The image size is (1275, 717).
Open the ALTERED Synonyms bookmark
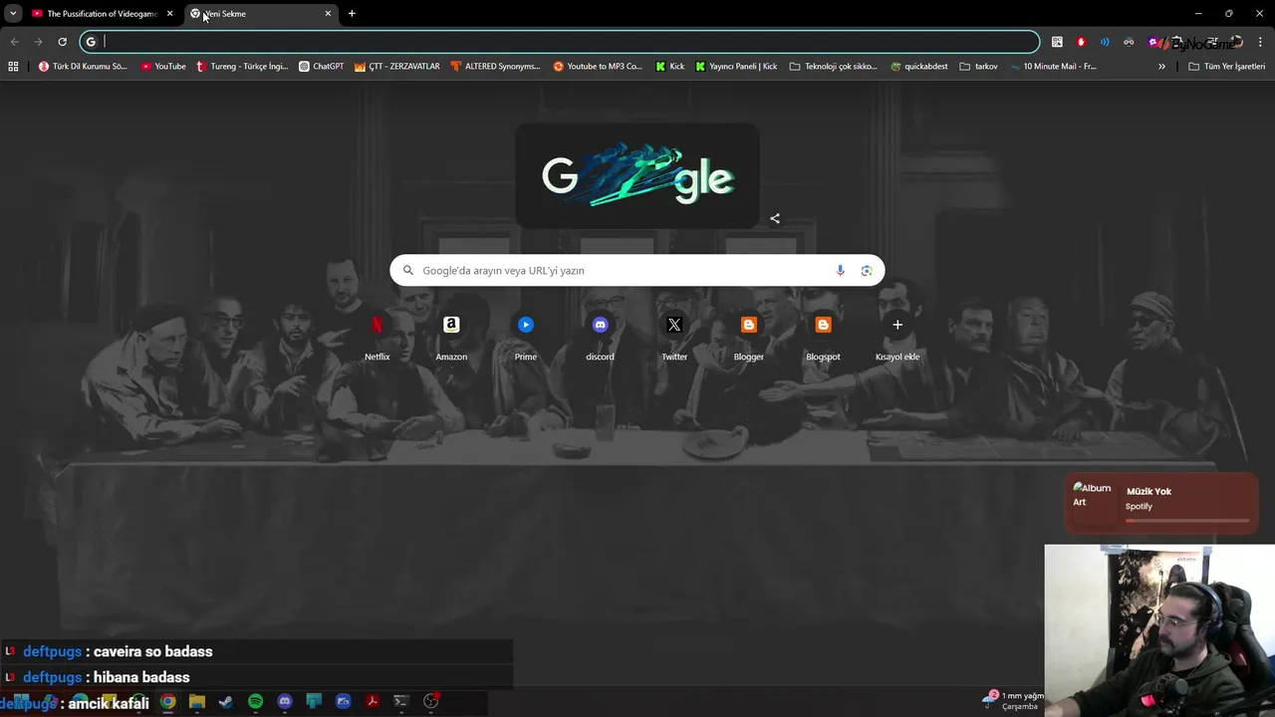pos(495,67)
